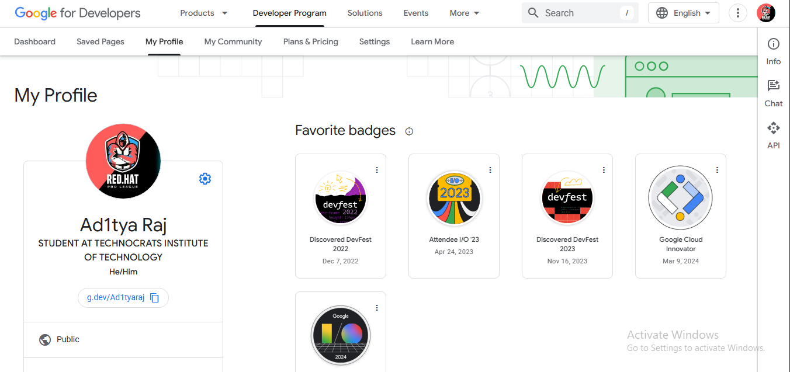Open options menu for DevFest 2023 badge
The height and width of the screenshot is (372, 790).
click(x=604, y=170)
